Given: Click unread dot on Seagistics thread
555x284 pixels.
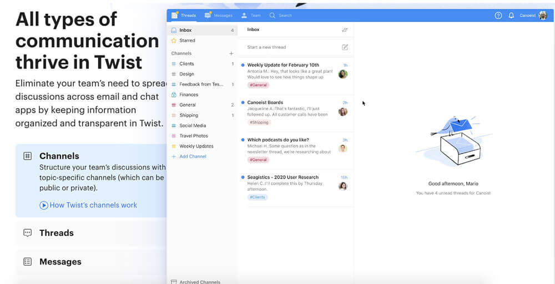Looking at the screenshot, I should pyautogui.click(x=243, y=177).
